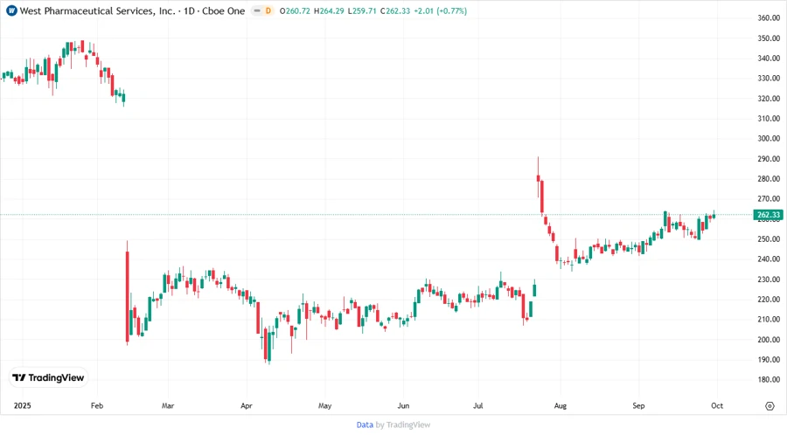Image resolution: width=787 pixels, height=435 pixels.
Task: Click the 'Apr' marker on the time axis
Action: (x=247, y=406)
